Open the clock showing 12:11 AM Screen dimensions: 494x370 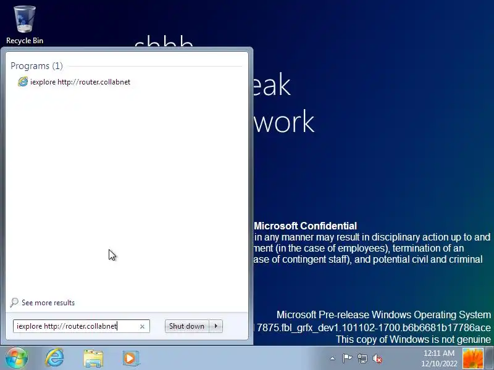coord(439,358)
